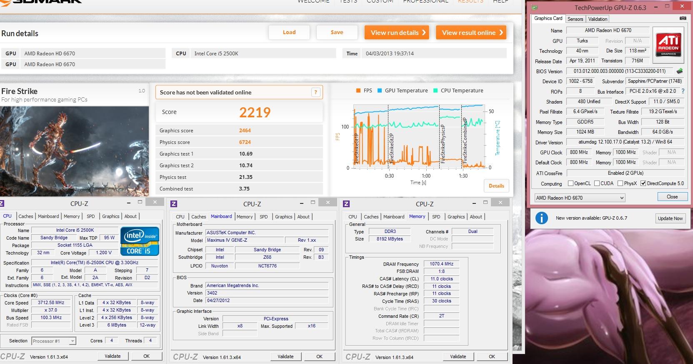Click the GPU-Z title bar app icon
Screen dimensions: 693x364
534,7
